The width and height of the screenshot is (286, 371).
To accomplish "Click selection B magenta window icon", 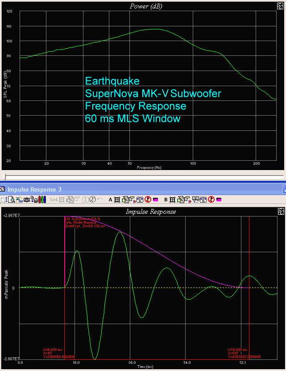I will 219,200.
